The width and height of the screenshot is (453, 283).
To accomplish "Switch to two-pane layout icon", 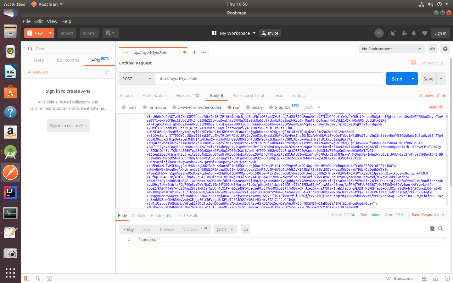I will (x=425, y=278).
